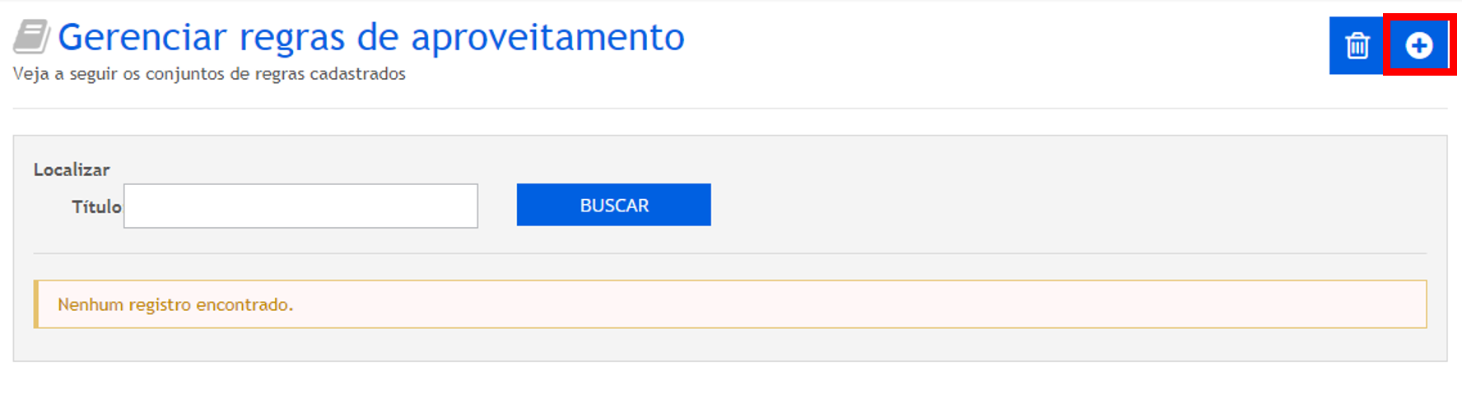Click the word 'Gerenciar' in the blue heading
Screen dimensions: 1462x394
click(142, 37)
